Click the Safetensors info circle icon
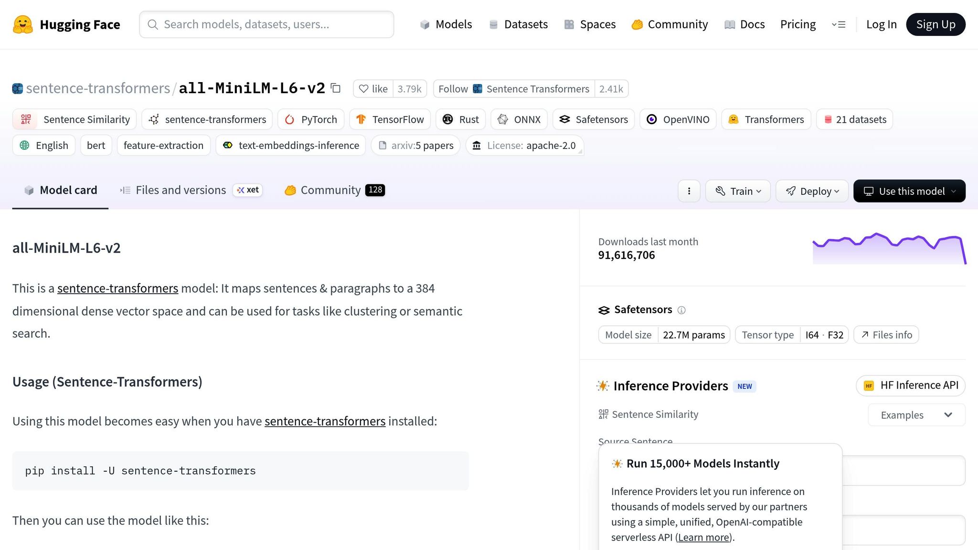This screenshot has height=550, width=978. tap(681, 310)
